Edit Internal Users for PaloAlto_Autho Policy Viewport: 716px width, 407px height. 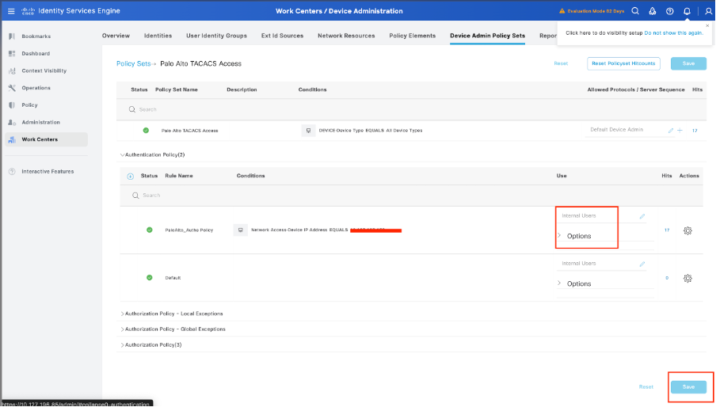pos(642,216)
